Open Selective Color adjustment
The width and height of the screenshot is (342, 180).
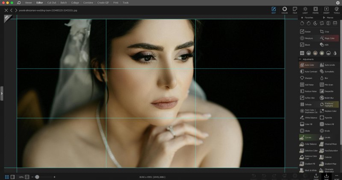tap(309, 151)
